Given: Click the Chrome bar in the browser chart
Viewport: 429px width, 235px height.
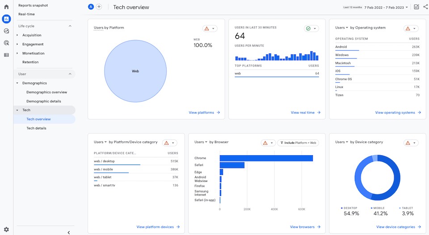Looking at the screenshot, I should pyautogui.click(x=266, y=158).
